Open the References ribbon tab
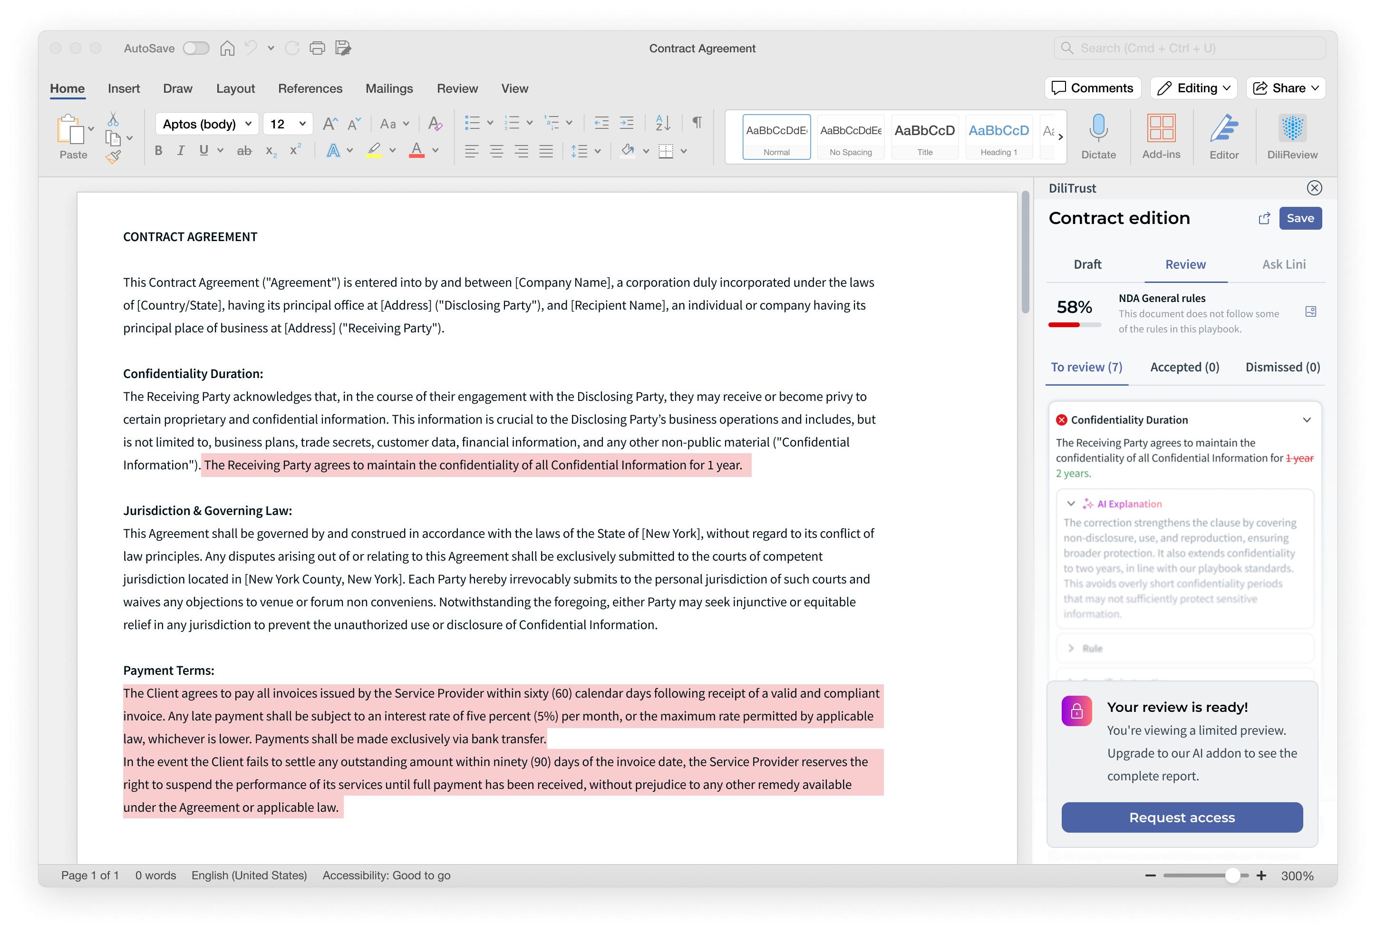The width and height of the screenshot is (1376, 933). click(x=310, y=89)
